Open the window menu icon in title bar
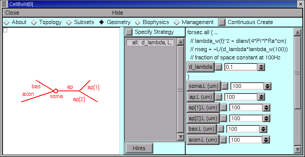This screenshot has width=305, height=157. [x=4, y=3]
